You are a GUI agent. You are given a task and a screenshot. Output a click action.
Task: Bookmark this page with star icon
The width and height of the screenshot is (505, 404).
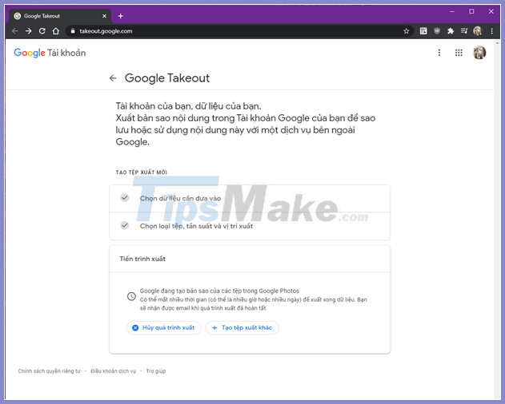coord(406,31)
